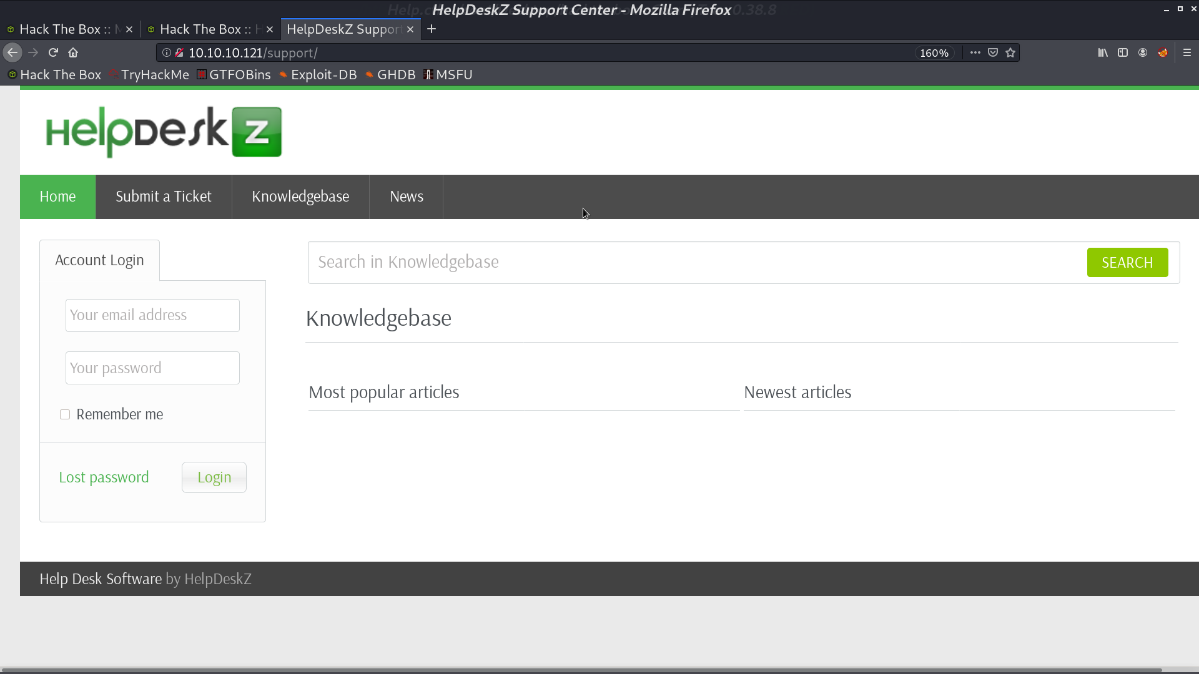Click the Lost password link
1199x674 pixels.
(x=104, y=477)
